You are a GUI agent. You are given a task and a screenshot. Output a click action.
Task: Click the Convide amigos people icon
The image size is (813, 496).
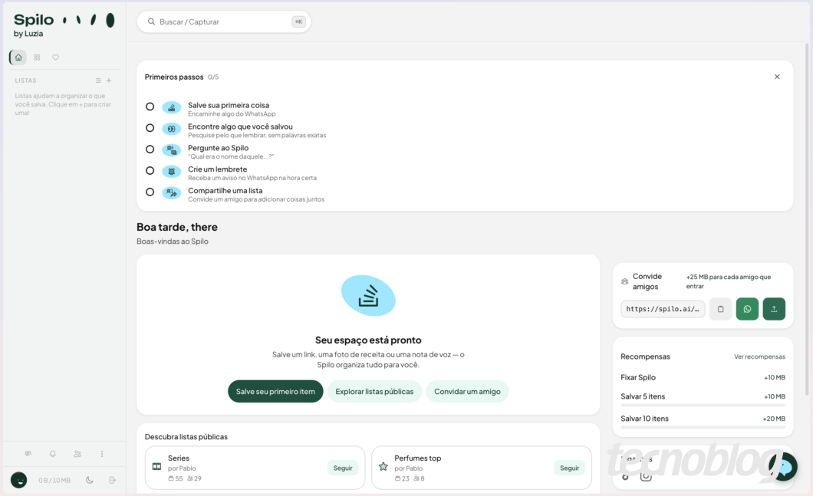click(625, 281)
